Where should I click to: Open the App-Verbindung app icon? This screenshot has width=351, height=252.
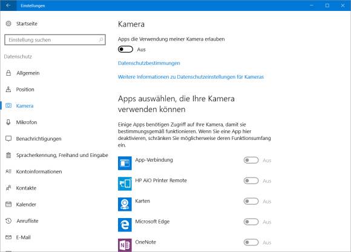(125, 164)
